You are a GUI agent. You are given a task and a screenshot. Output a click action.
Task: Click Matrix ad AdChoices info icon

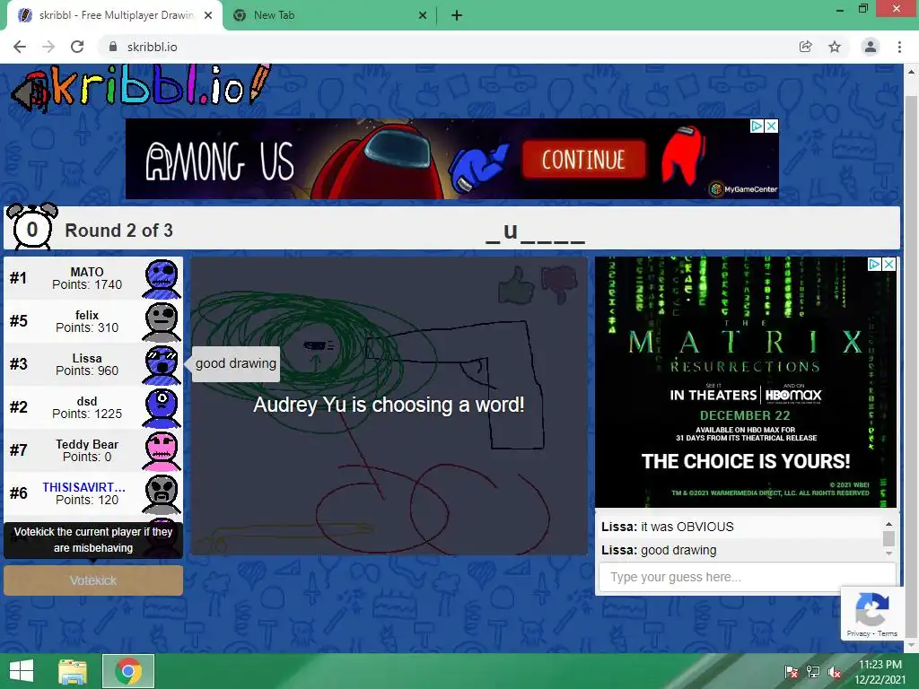874,265
